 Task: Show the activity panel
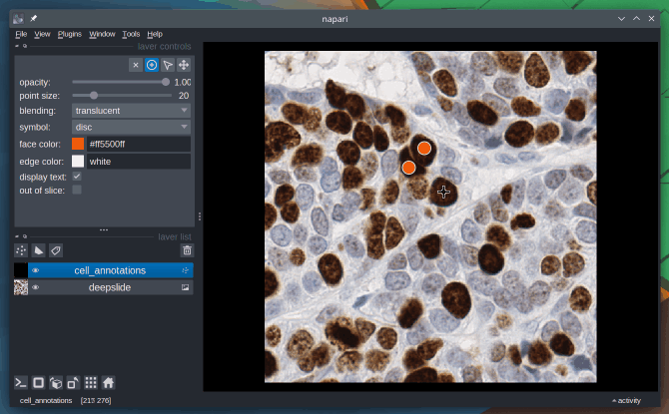coord(626,400)
